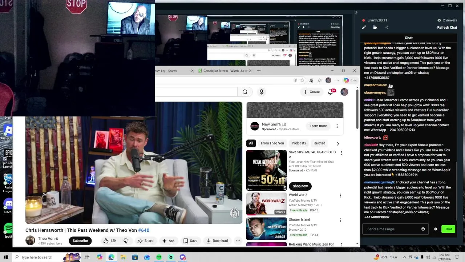This screenshot has width=465, height=262.
Task: Click the Ask button under video
Action: [169, 241]
